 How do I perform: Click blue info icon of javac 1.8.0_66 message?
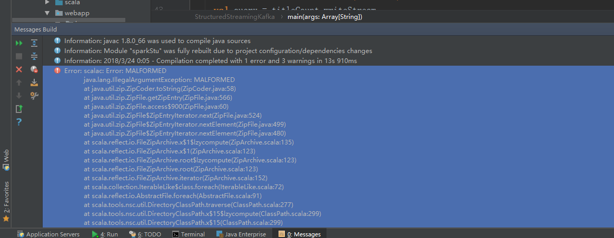(57, 40)
